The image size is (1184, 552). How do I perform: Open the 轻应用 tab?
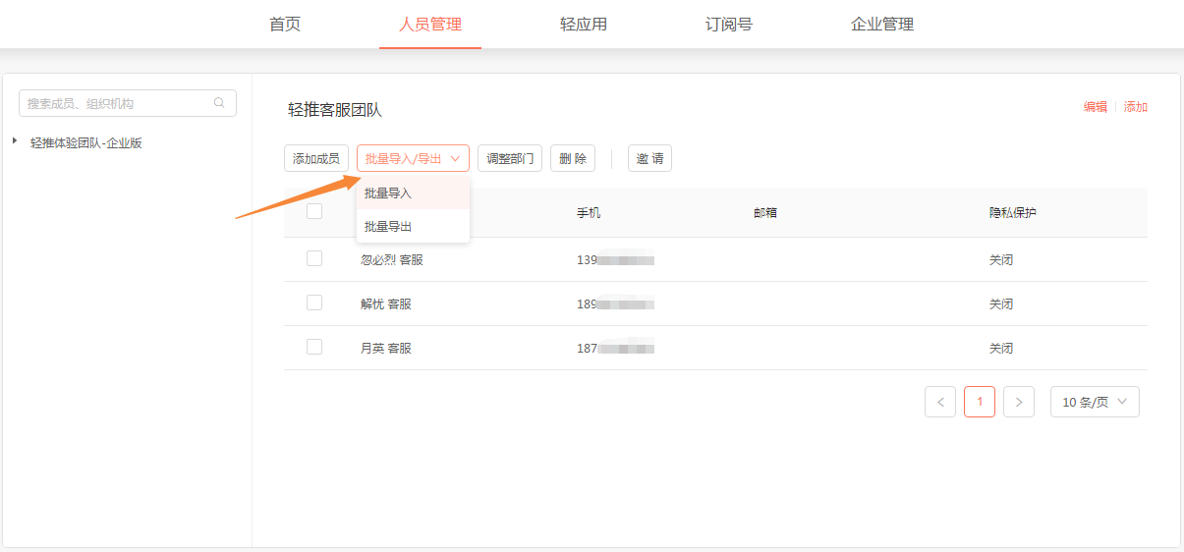584,25
